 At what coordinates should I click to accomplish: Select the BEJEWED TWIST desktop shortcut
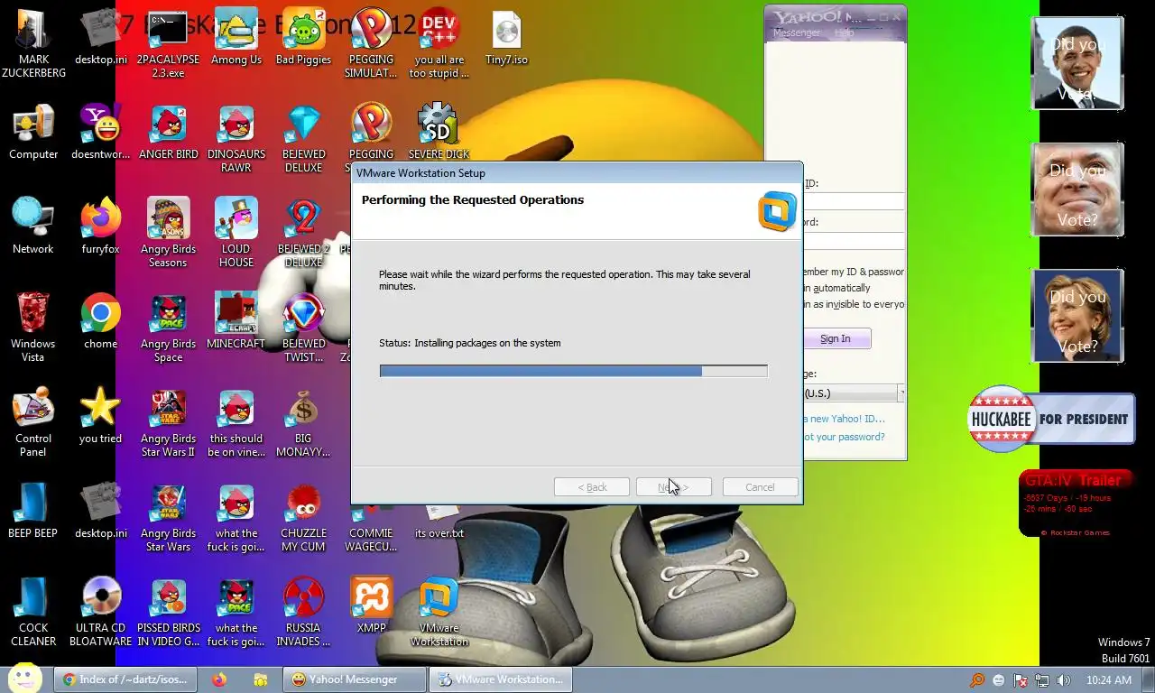[x=303, y=327]
